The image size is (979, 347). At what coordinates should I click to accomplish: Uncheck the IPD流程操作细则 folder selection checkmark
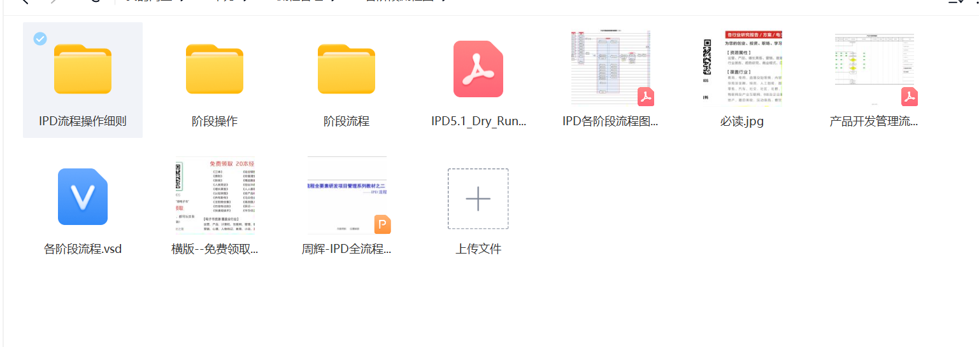[39, 39]
